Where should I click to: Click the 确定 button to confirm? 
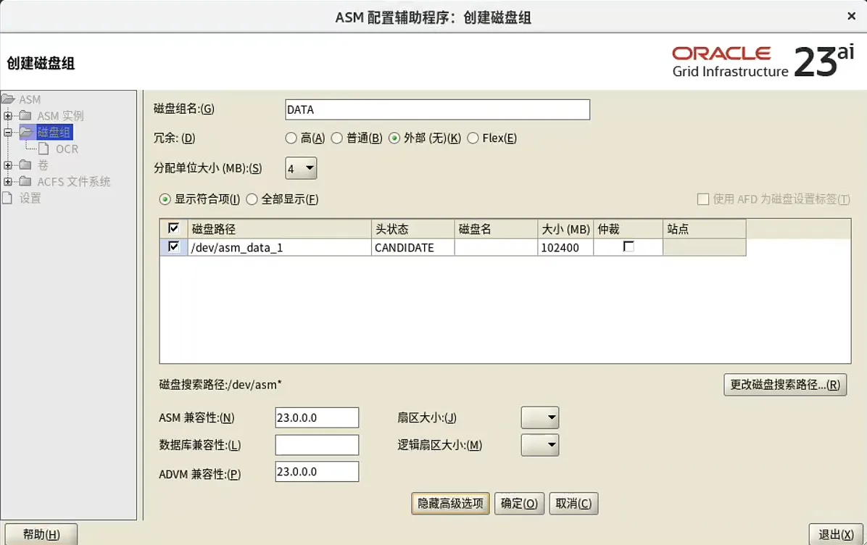point(519,503)
